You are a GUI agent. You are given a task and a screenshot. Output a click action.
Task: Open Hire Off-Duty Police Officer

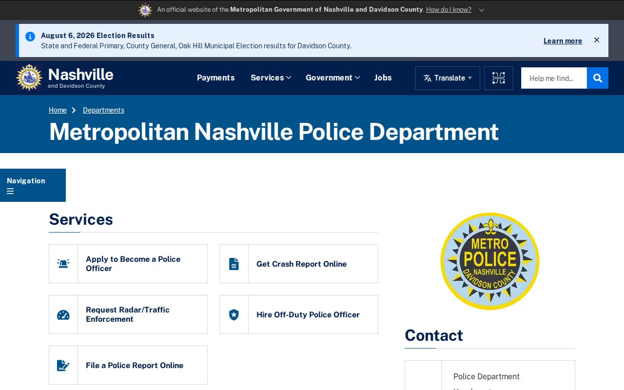(x=299, y=314)
